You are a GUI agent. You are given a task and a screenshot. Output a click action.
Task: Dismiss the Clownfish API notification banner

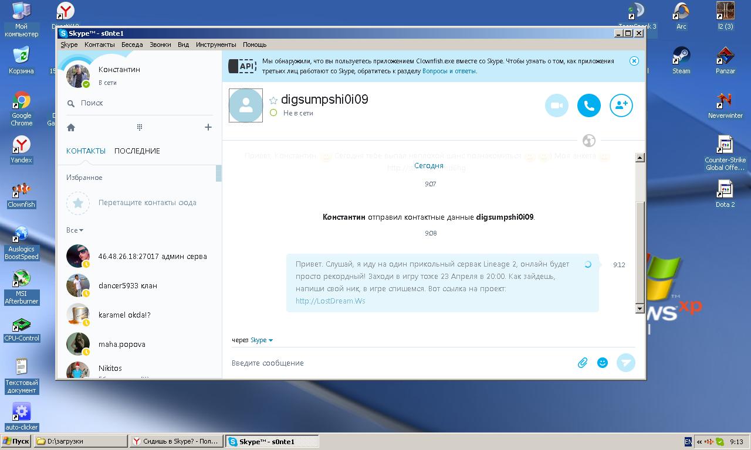click(x=634, y=61)
